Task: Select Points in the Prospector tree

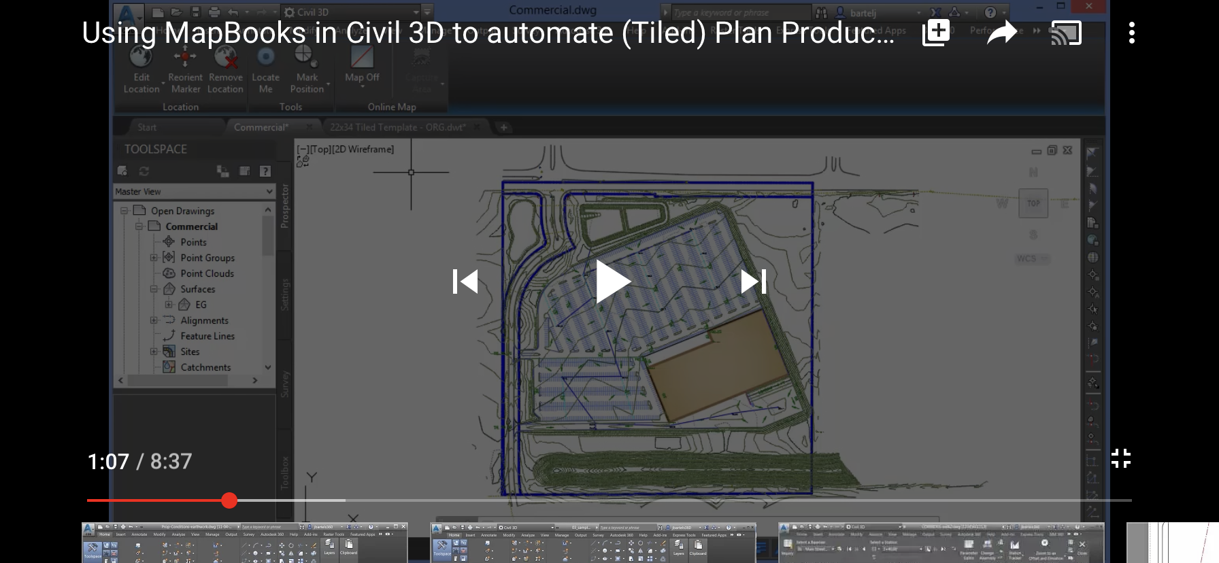Action: (x=193, y=242)
